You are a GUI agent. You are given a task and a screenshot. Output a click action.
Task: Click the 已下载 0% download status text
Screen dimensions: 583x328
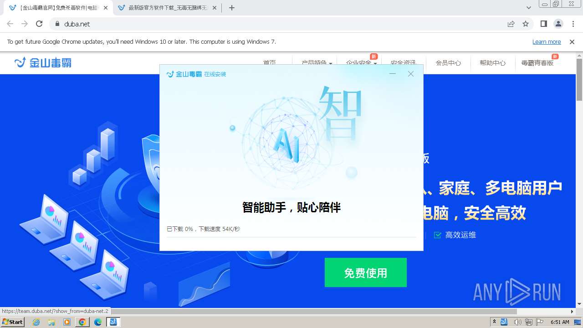click(203, 229)
